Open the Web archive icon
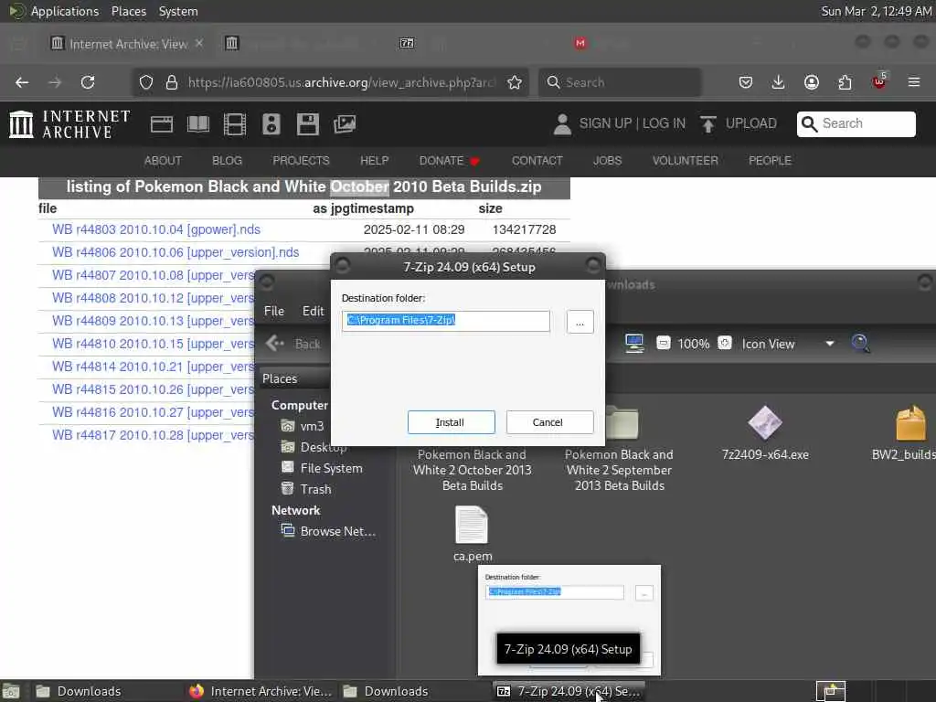 pyautogui.click(x=162, y=124)
